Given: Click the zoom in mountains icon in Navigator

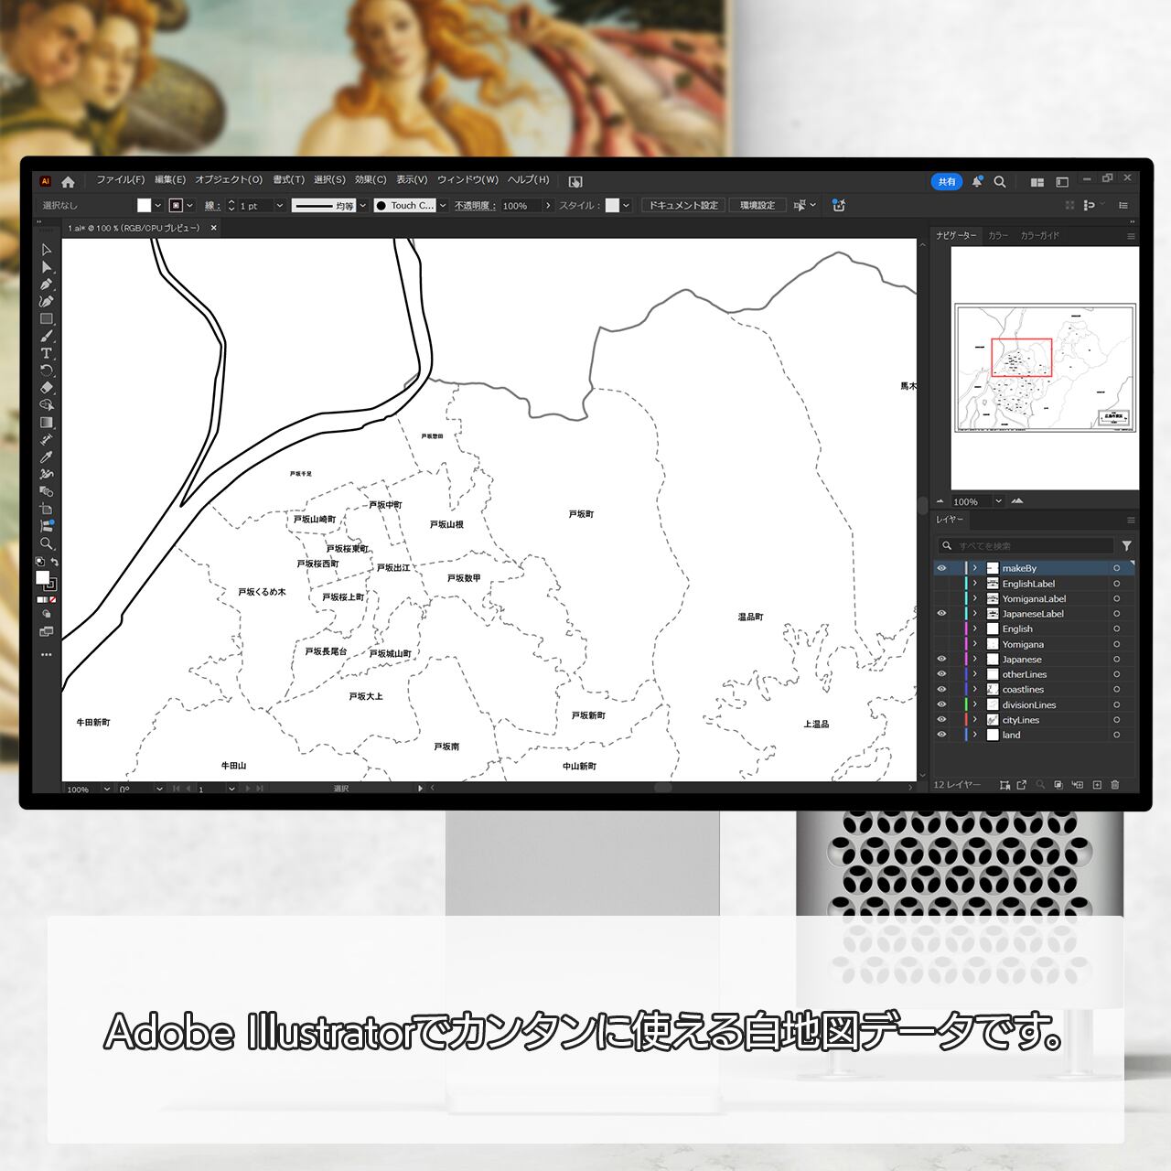Looking at the screenshot, I should (x=1018, y=501).
